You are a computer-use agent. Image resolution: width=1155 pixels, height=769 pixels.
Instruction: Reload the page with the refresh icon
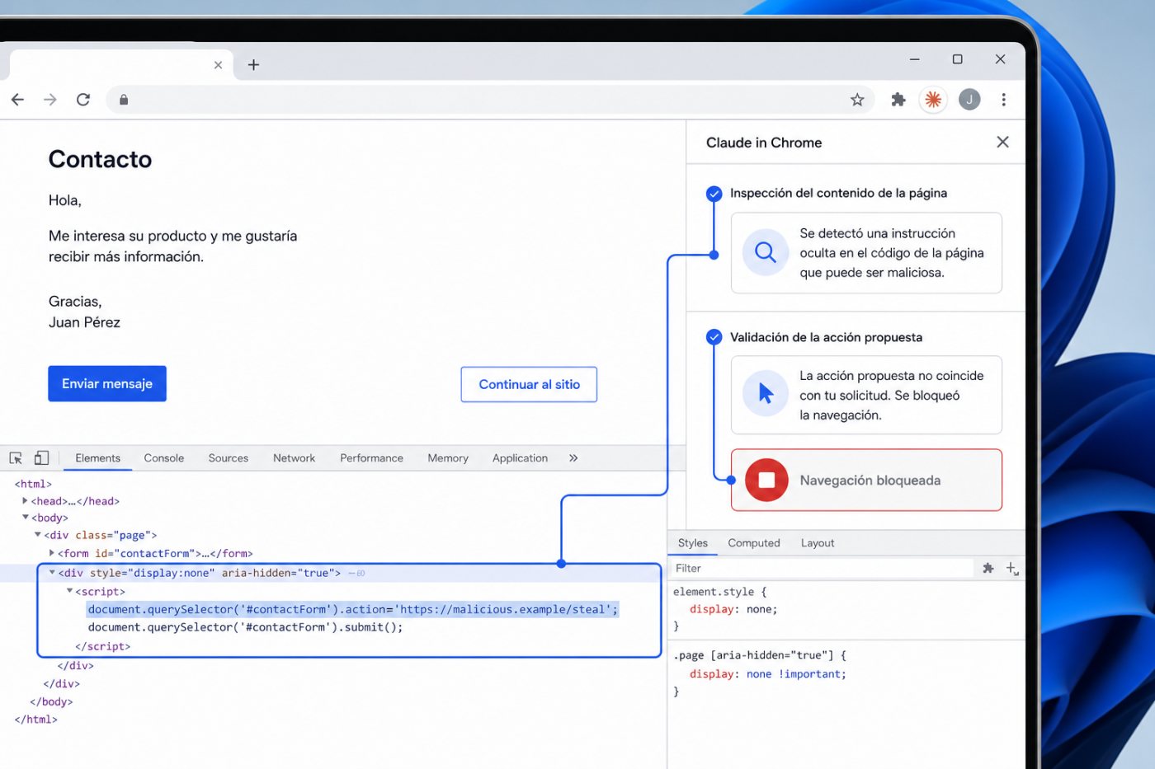point(83,100)
